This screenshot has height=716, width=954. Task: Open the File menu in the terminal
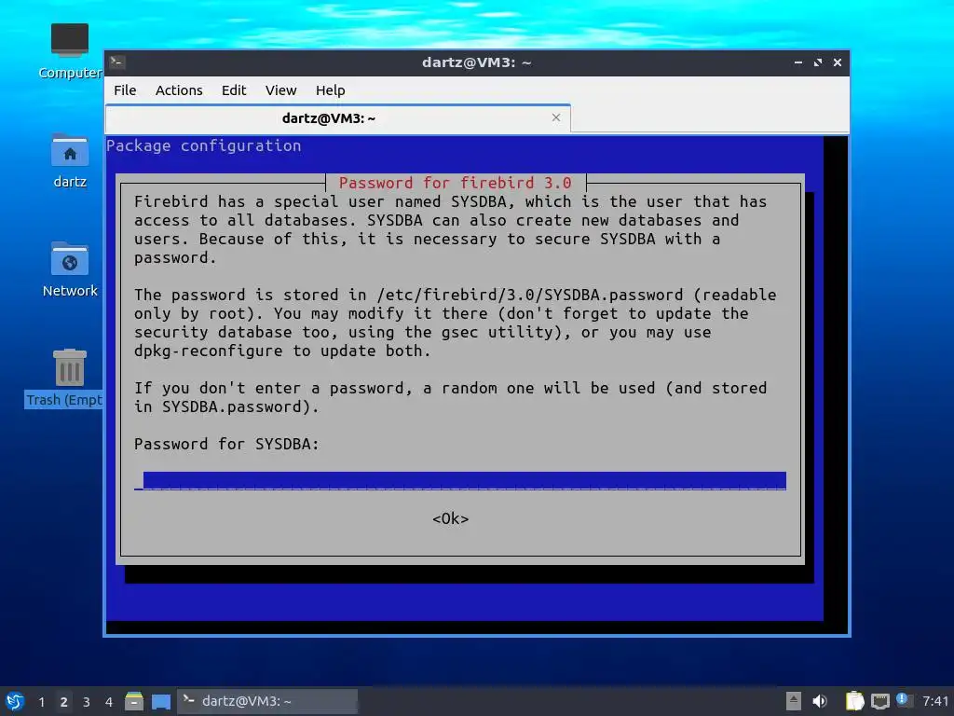point(125,90)
